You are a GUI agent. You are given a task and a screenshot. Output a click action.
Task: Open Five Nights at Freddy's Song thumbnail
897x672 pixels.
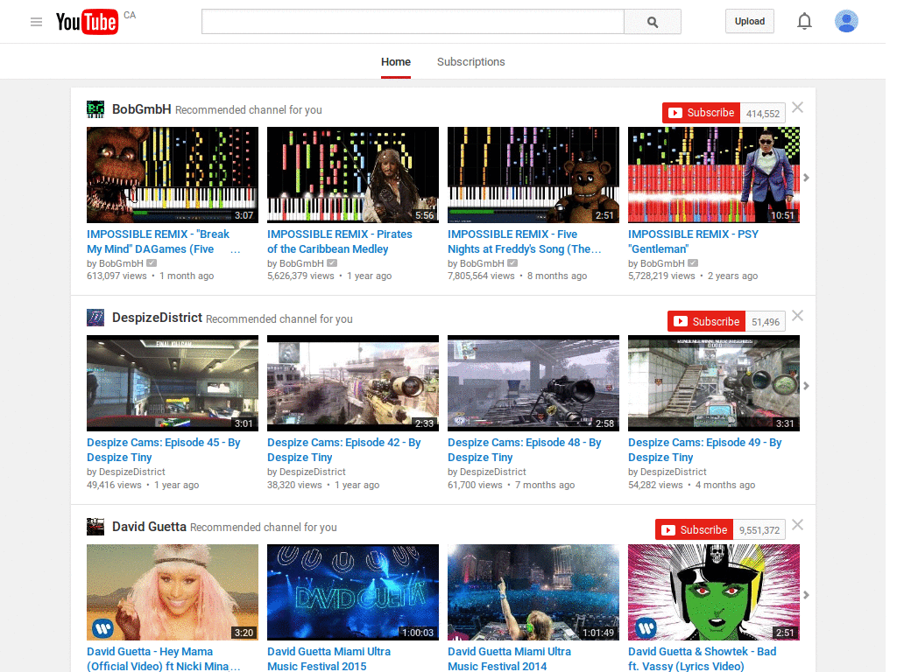coord(533,175)
